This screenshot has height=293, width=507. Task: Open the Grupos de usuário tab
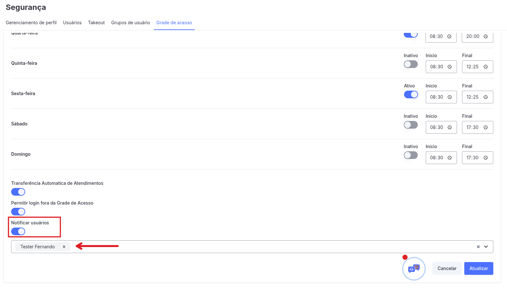tap(130, 23)
